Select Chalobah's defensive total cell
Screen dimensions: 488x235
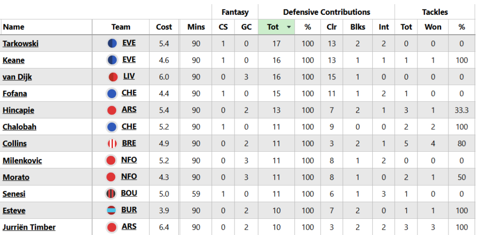(276, 127)
